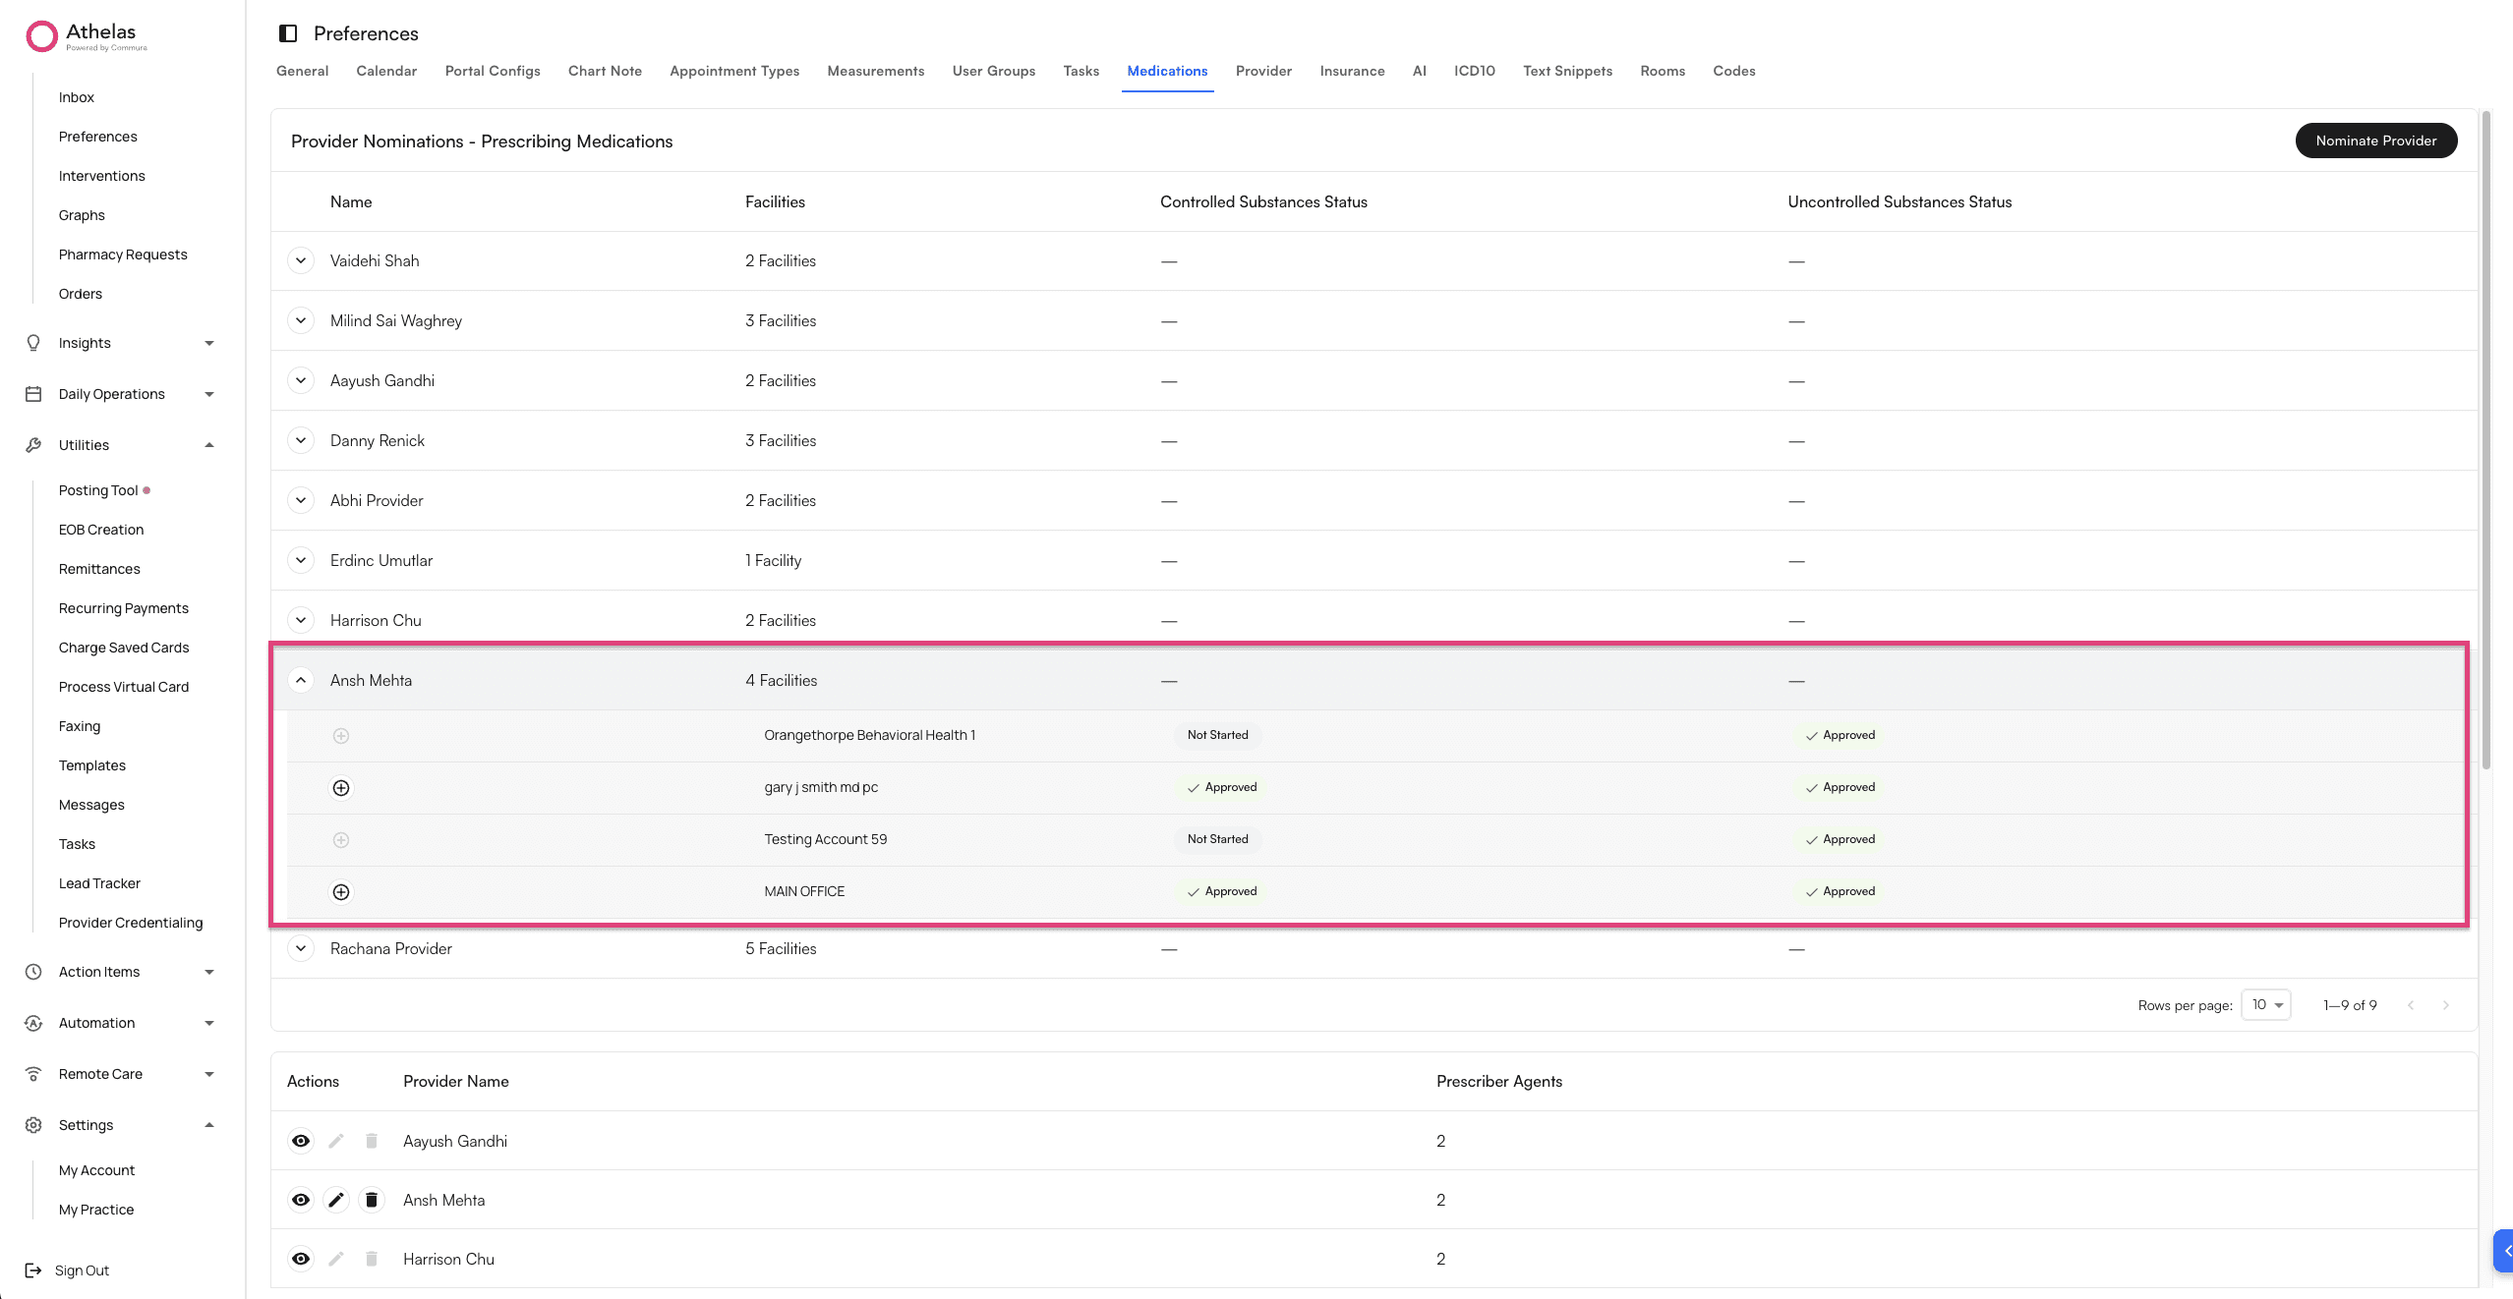Click the trash delete icon for Ansh Mehta

point(372,1200)
